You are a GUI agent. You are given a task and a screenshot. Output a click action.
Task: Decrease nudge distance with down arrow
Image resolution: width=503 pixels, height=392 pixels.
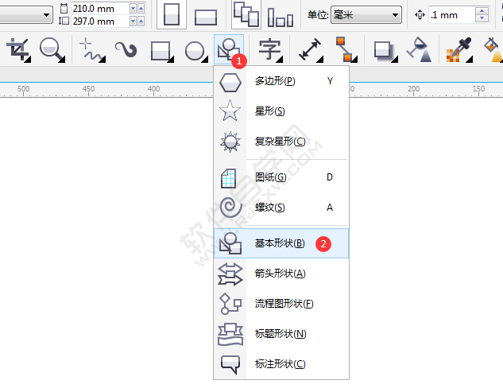[x=482, y=18]
